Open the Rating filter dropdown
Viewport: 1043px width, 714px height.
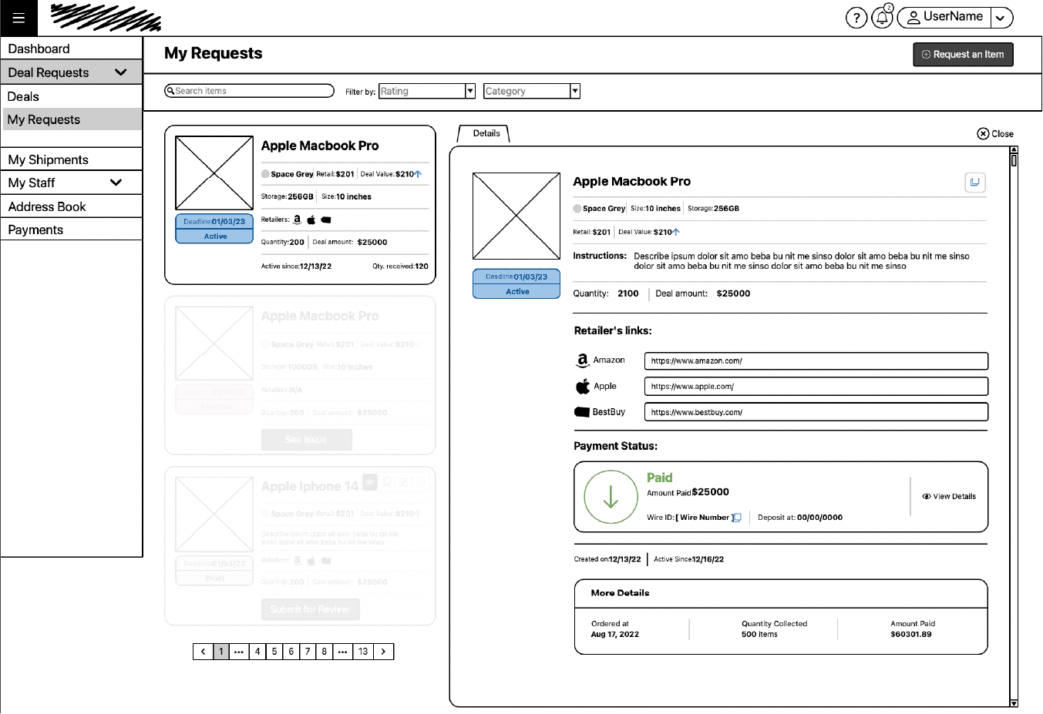pyautogui.click(x=469, y=91)
